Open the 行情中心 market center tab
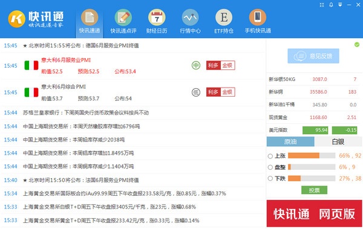The width and height of the screenshot is (363, 229). 191,22
